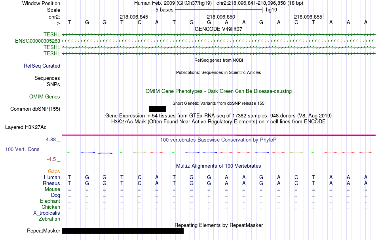This screenshot has width=376, height=240.
Task: Open the ENSG00000305263 gene track label
Action: coord(38,41)
